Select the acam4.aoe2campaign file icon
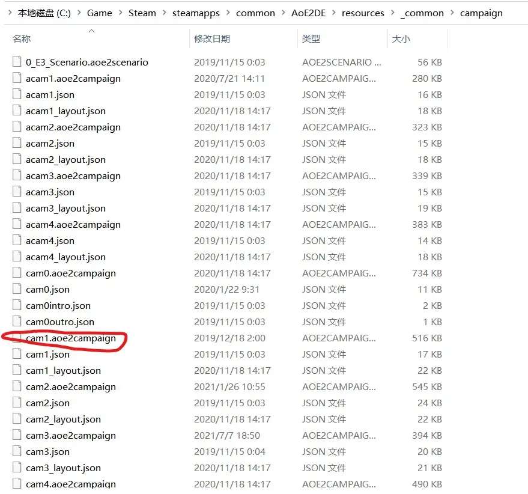Viewport: 528px width, 494px height. coord(17,224)
